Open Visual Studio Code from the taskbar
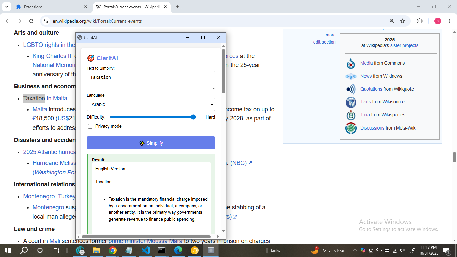Viewport: 457px width, 257px height. coord(145,250)
